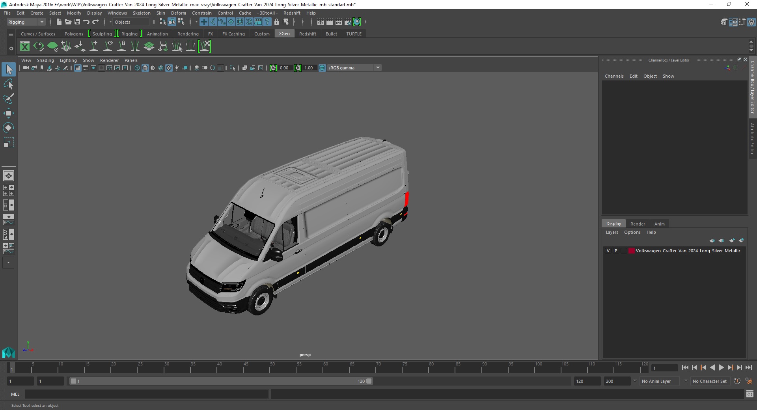Select the arrow Select tool
The image size is (757, 410).
(9, 70)
